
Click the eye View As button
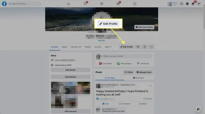pyautogui.click(x=138, y=47)
